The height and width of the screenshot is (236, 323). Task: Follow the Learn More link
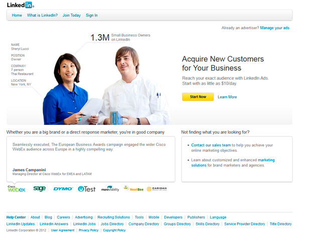[x=227, y=97]
